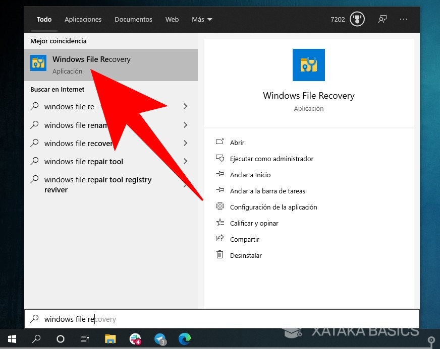Click the star icon for Calificar y opinar
Image resolution: width=440 pixels, height=349 pixels.
(x=219, y=223)
